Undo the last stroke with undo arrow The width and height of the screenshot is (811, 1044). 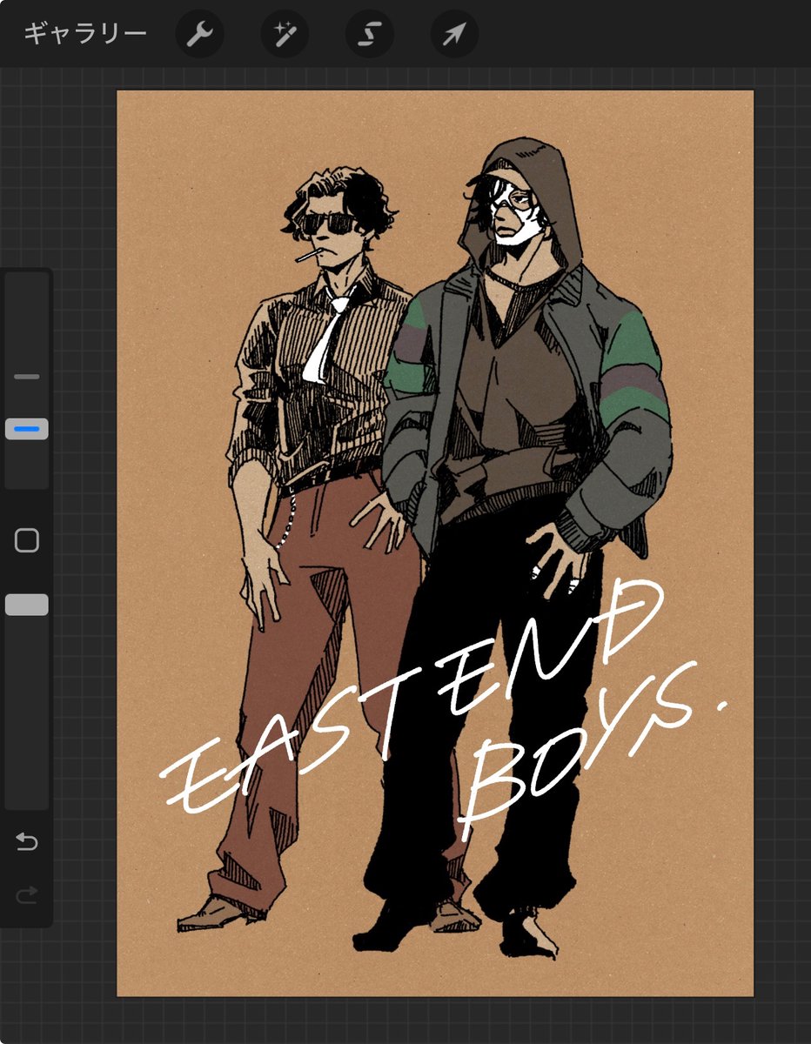point(27,841)
